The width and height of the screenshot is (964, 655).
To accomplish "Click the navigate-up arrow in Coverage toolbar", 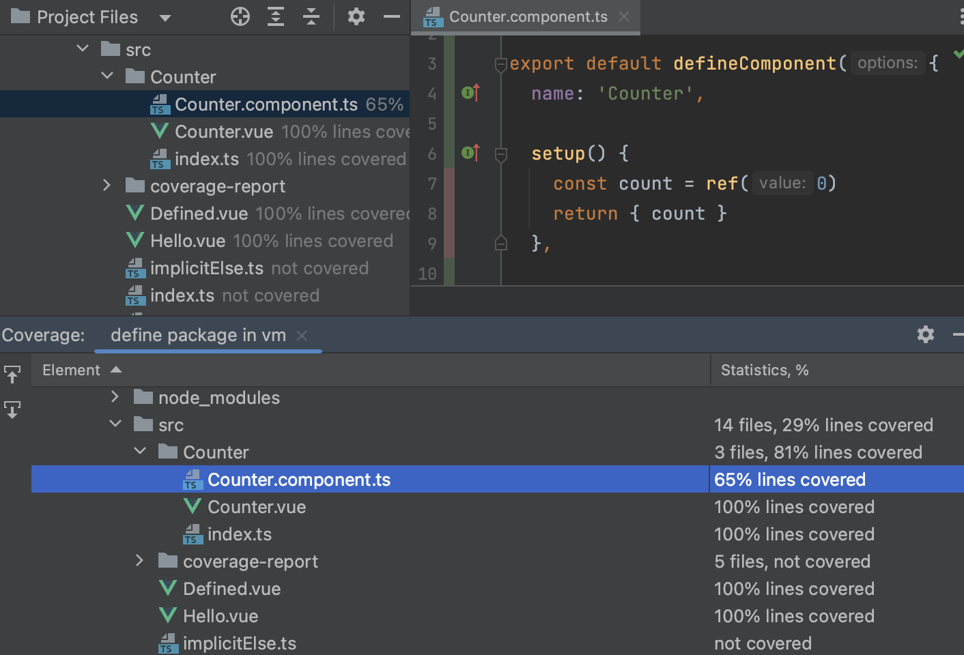I will 12,374.
